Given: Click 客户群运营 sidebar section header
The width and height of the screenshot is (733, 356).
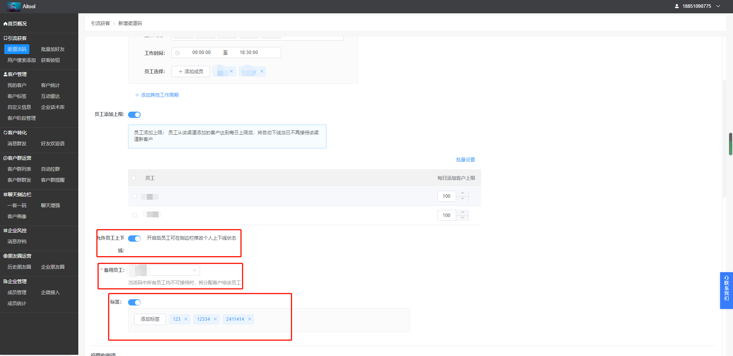Looking at the screenshot, I should point(18,158).
